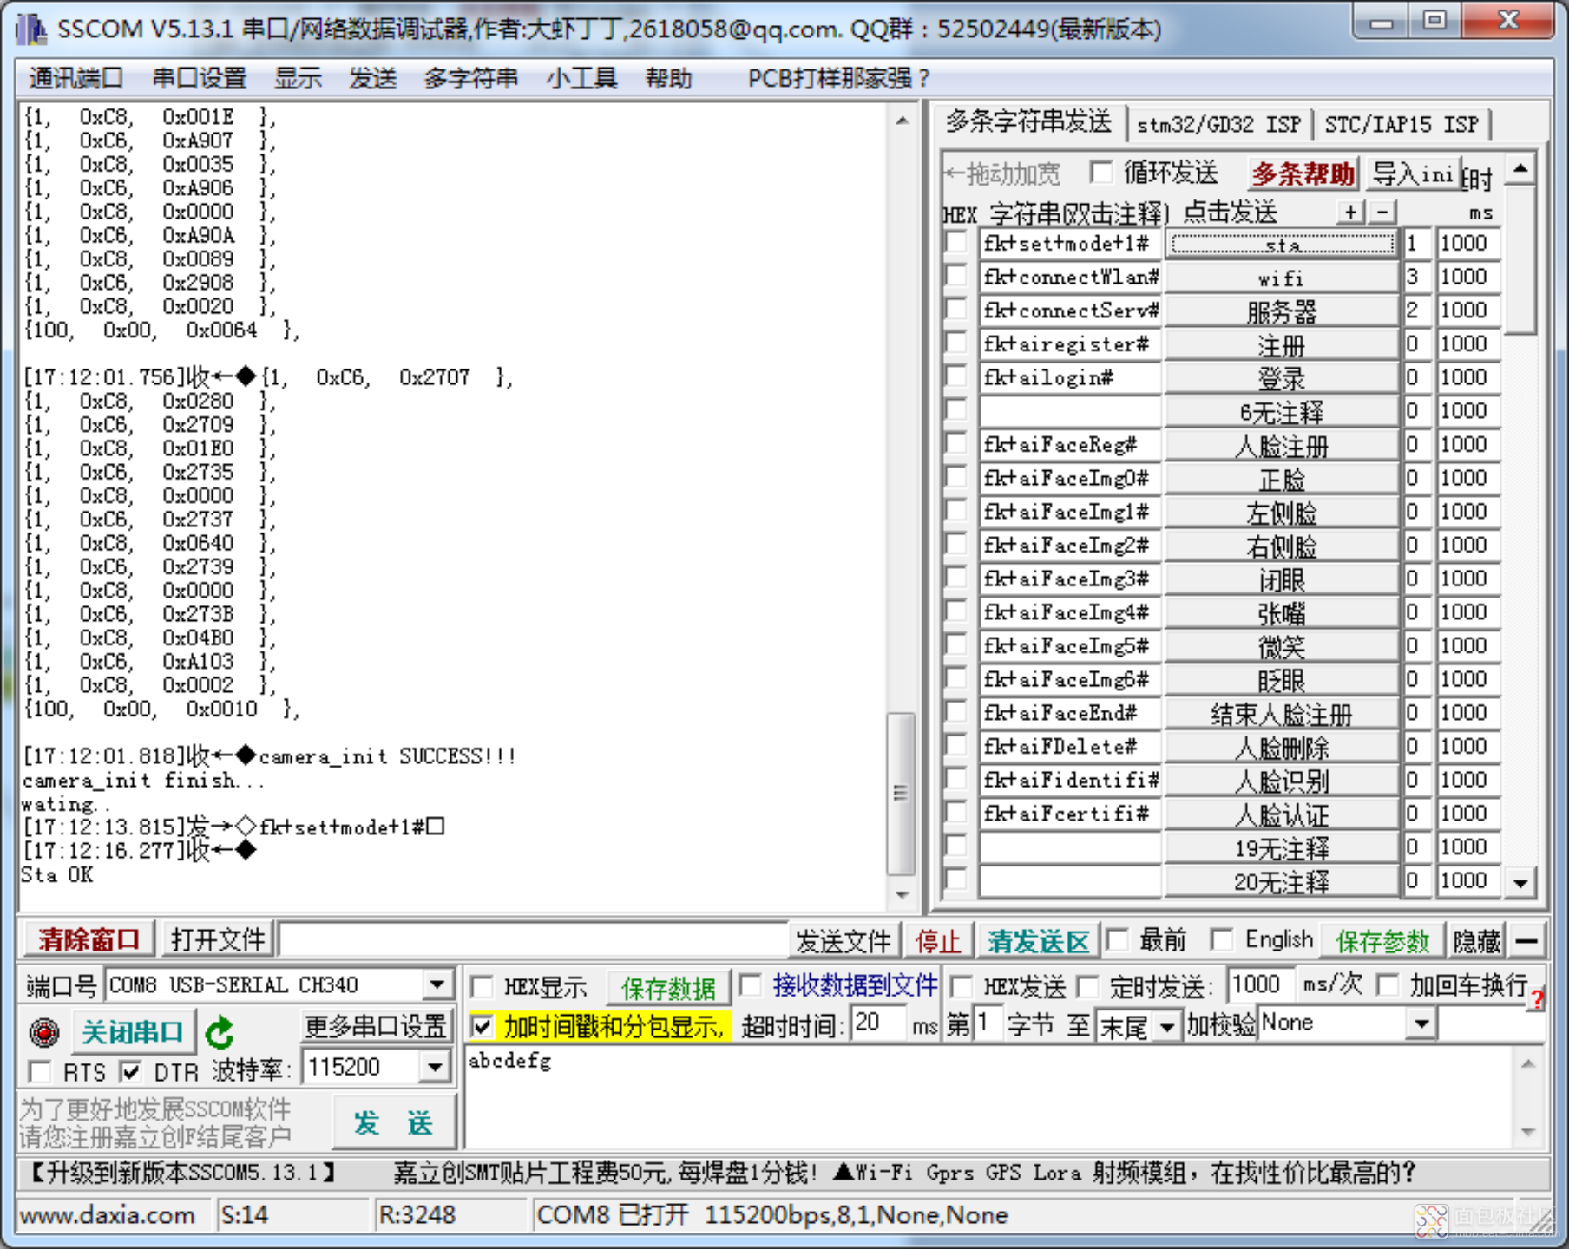Open 帮助 menu
This screenshot has height=1249, width=1569.
pos(668,78)
